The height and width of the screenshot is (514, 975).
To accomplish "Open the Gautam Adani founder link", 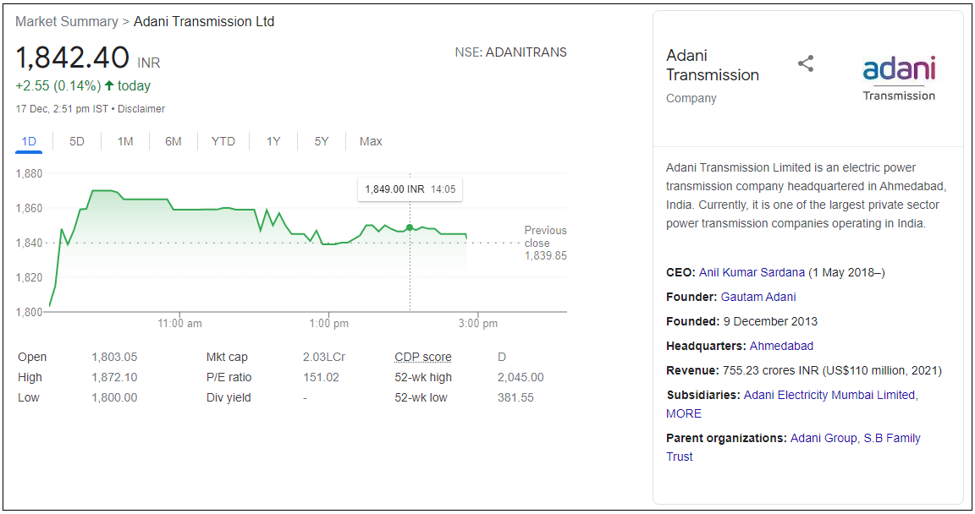I will pos(758,297).
